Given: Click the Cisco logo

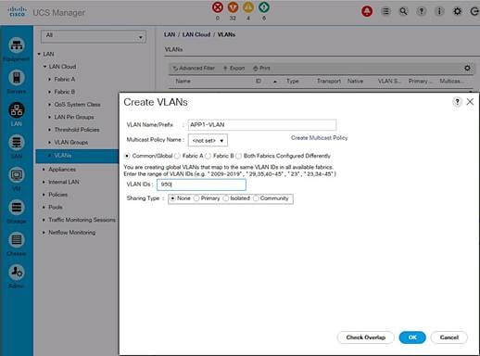Looking at the screenshot, I should (17, 11).
